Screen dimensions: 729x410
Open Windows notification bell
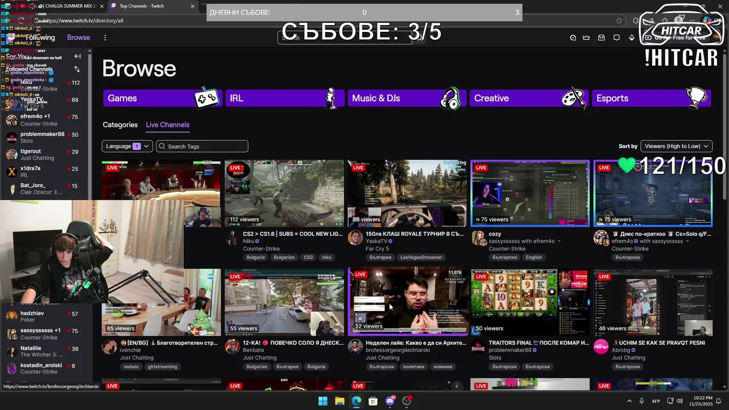click(x=718, y=401)
